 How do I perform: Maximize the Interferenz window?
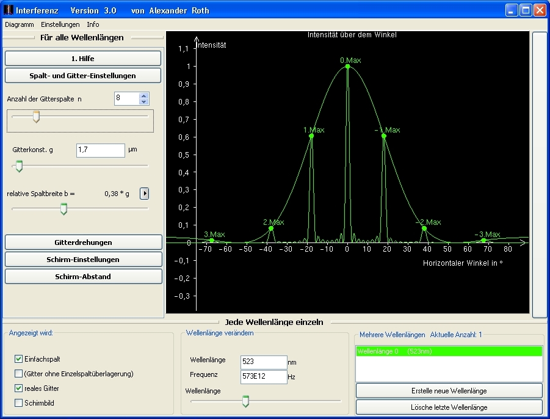(x=525, y=10)
